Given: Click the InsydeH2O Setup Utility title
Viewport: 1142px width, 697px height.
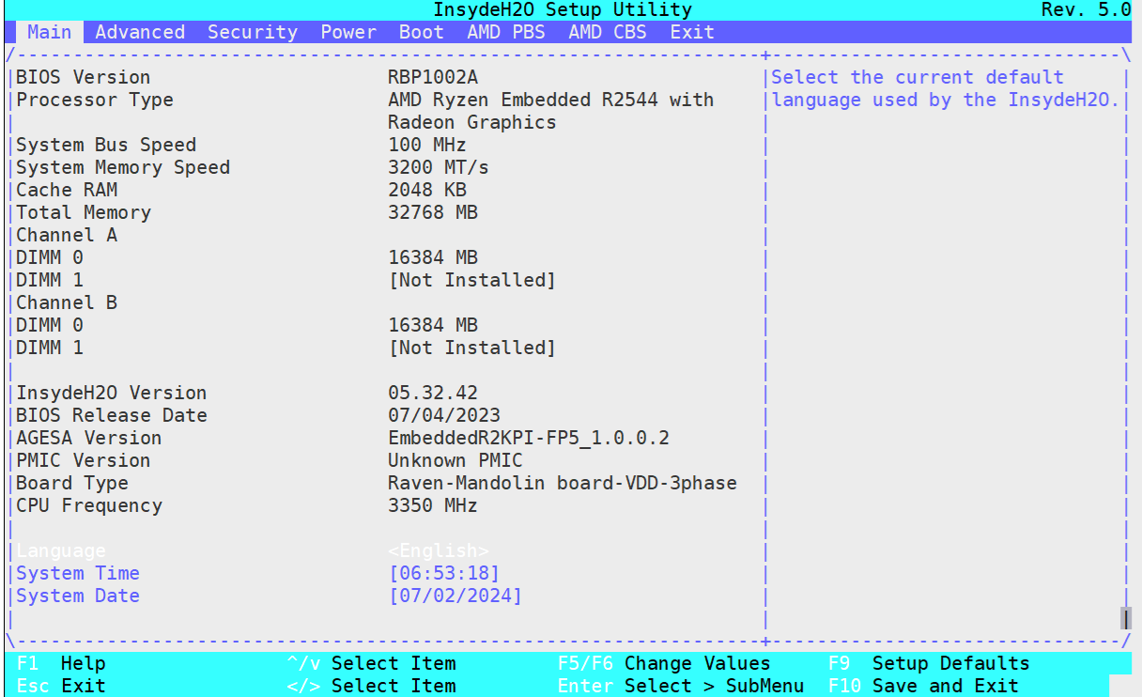Looking at the screenshot, I should tap(563, 10).
